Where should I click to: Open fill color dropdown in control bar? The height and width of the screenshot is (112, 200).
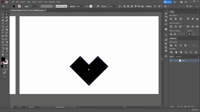pyautogui.click(x=16, y=6)
